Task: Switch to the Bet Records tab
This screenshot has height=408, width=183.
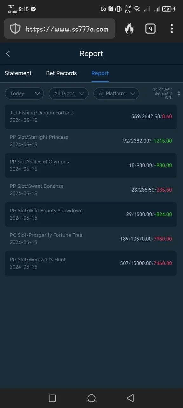Action: 61,73
